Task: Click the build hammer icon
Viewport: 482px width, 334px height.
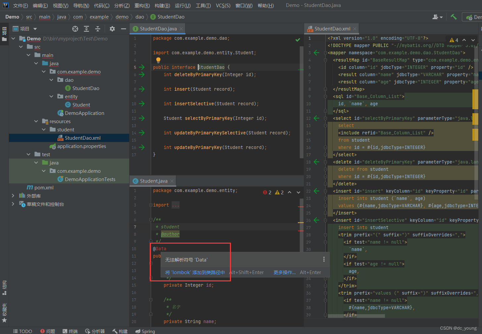Action: tap(454, 17)
